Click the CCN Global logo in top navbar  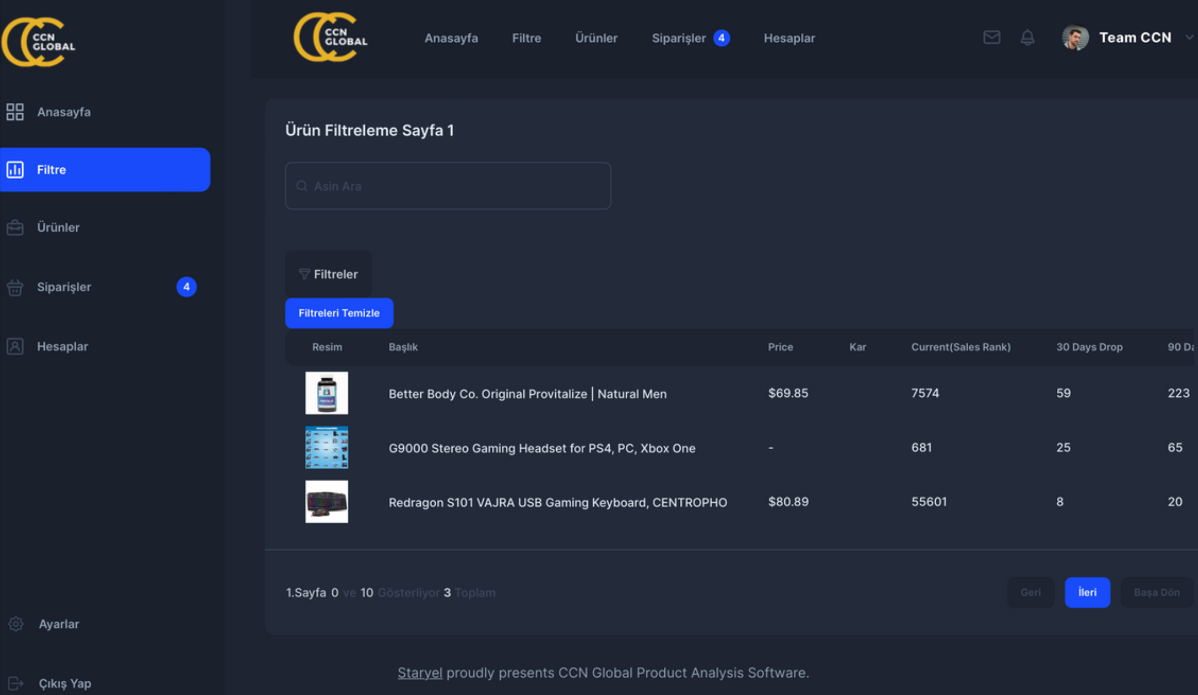coord(331,37)
